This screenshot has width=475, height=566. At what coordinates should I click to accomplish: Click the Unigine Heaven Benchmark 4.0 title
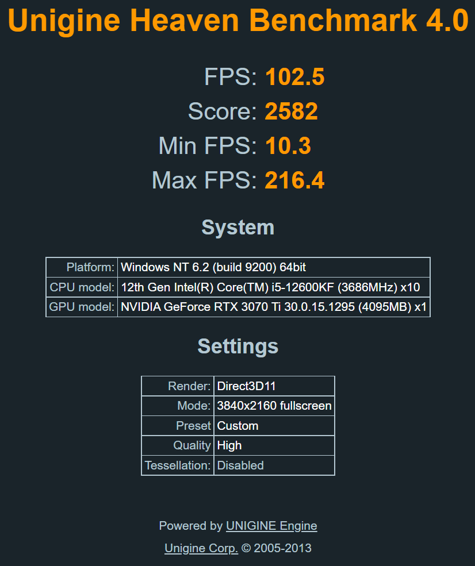tap(237, 21)
